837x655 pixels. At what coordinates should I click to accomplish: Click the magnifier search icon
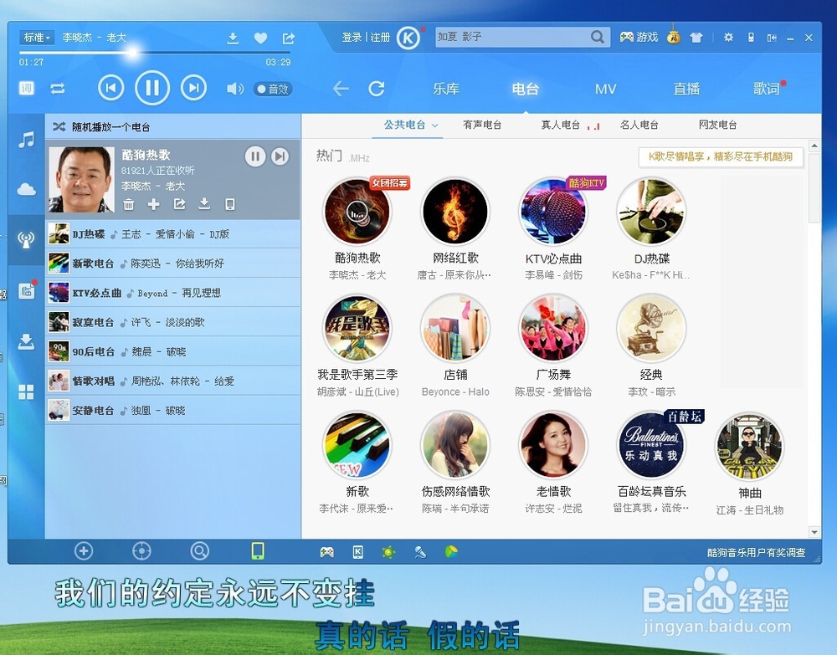[598, 37]
